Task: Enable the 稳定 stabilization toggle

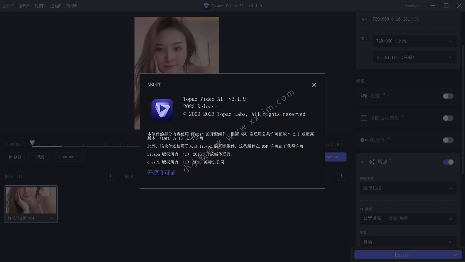Action: [448, 96]
